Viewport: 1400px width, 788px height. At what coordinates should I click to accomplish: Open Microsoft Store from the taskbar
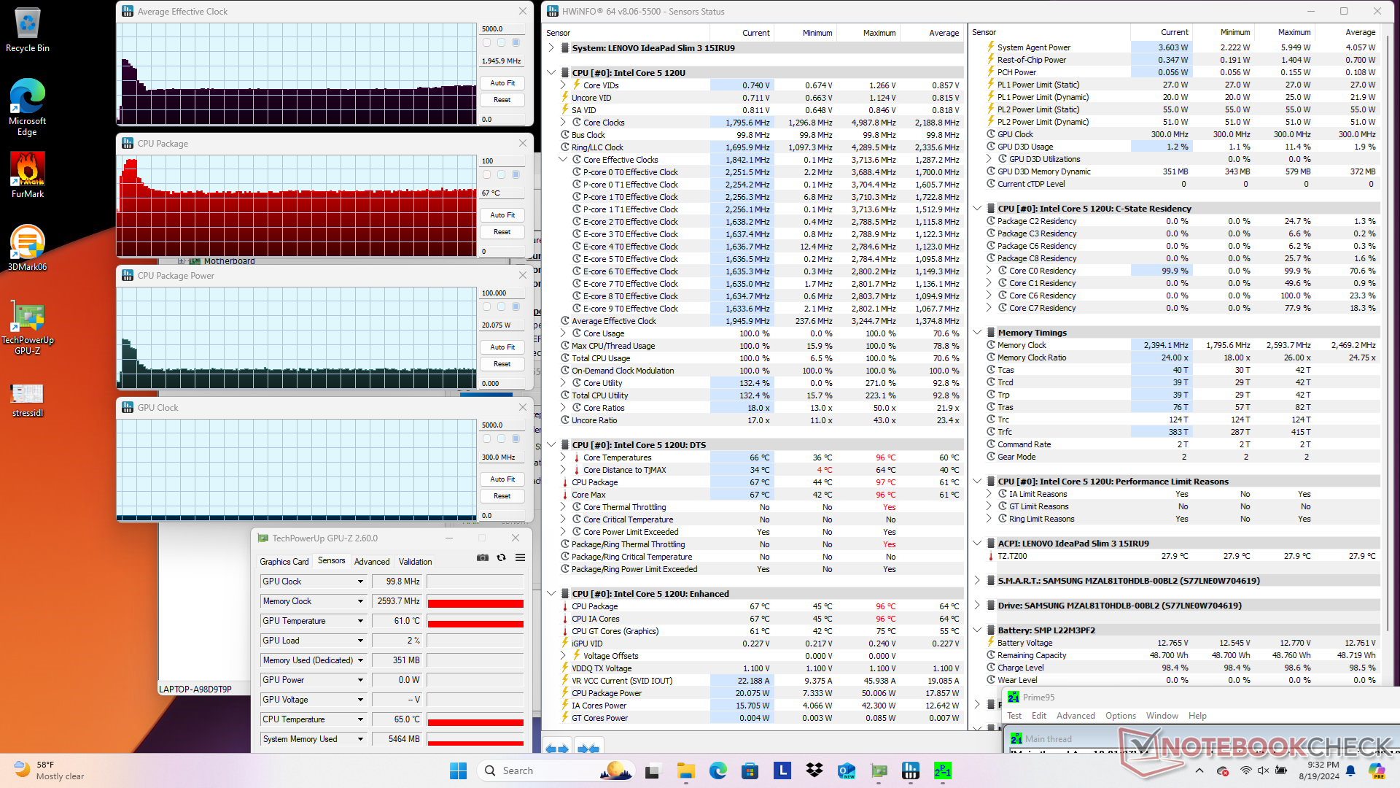click(750, 770)
